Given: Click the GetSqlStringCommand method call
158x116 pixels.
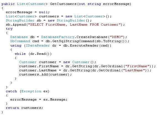Looking at the screenshot, I should pyautogui.click(x=73, y=41).
